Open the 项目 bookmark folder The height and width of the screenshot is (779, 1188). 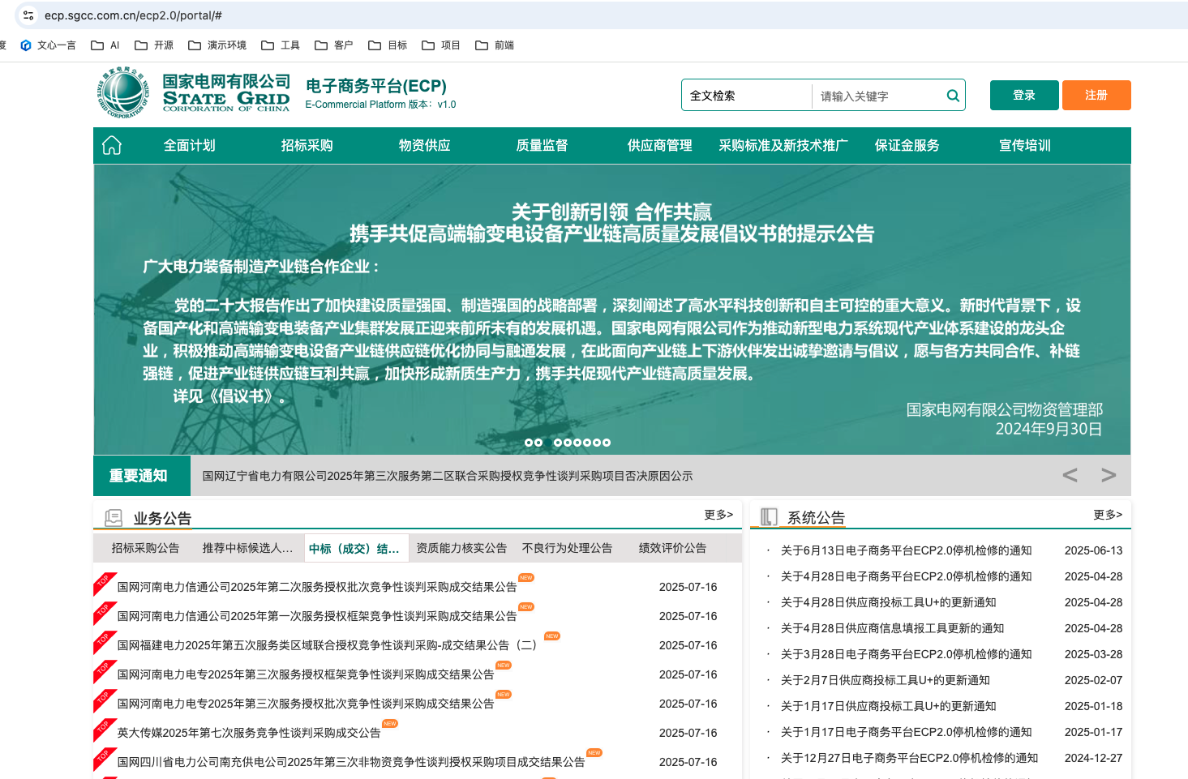coord(441,45)
